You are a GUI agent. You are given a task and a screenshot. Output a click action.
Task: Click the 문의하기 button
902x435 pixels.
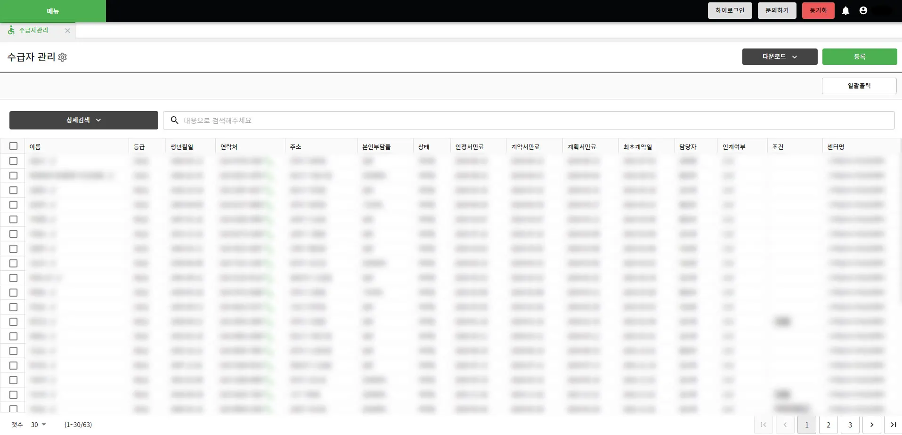tap(777, 10)
